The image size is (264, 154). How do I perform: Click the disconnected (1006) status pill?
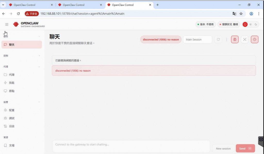click(x=161, y=39)
